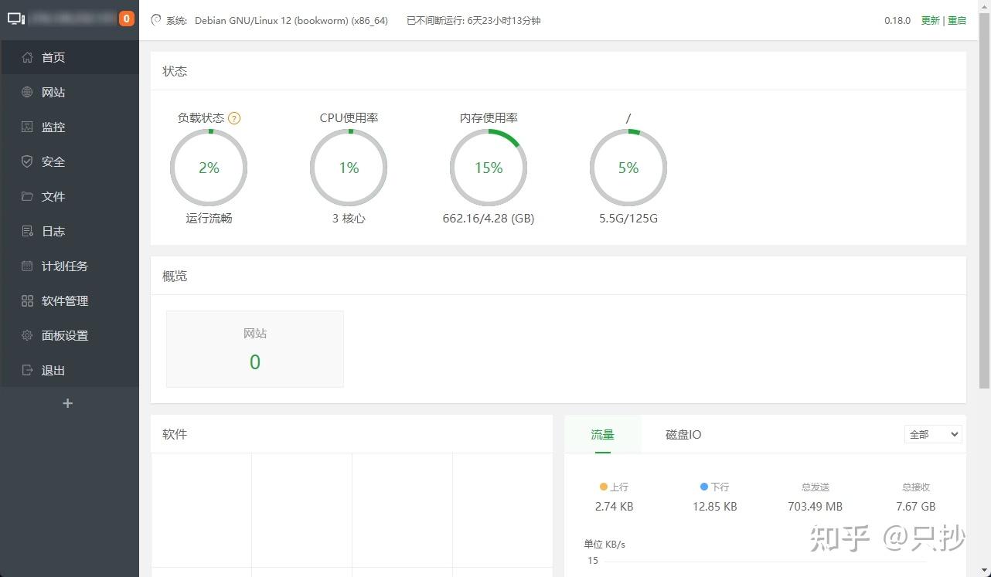Open the 计划任务 menu item
This screenshot has width=991, height=577.
70,266
